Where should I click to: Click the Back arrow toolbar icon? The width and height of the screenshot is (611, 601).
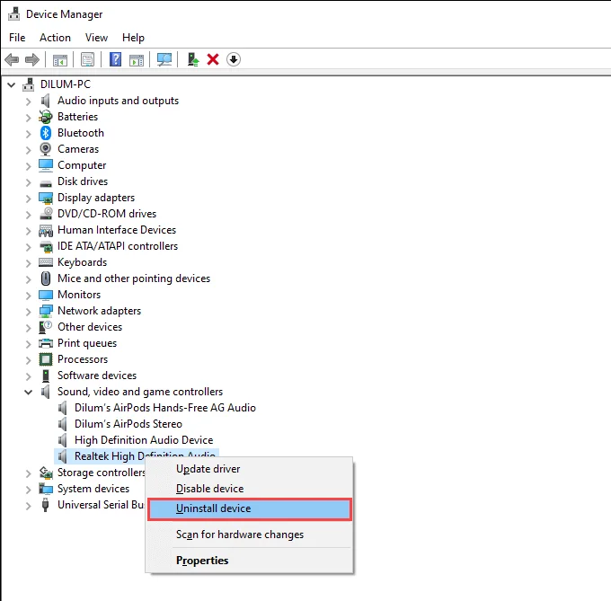[12, 59]
